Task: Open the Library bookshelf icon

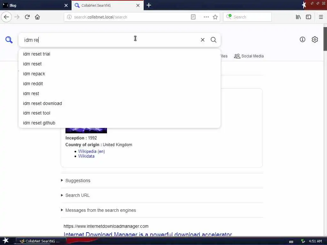Action: coord(298,17)
